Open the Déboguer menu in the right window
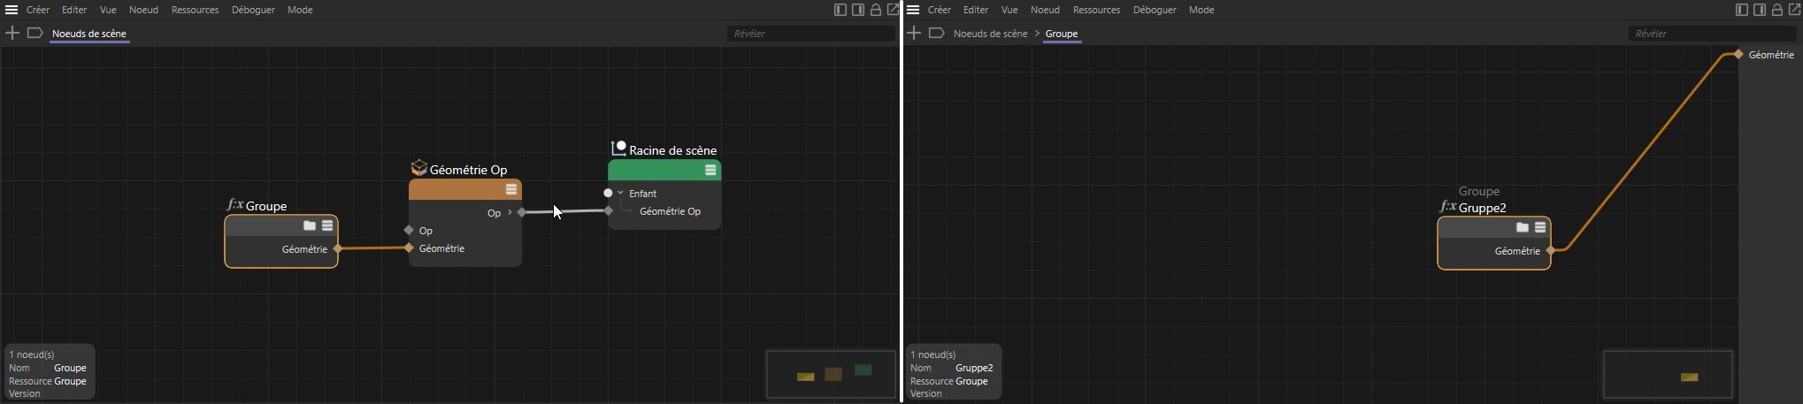This screenshot has height=404, width=1803. (1155, 10)
